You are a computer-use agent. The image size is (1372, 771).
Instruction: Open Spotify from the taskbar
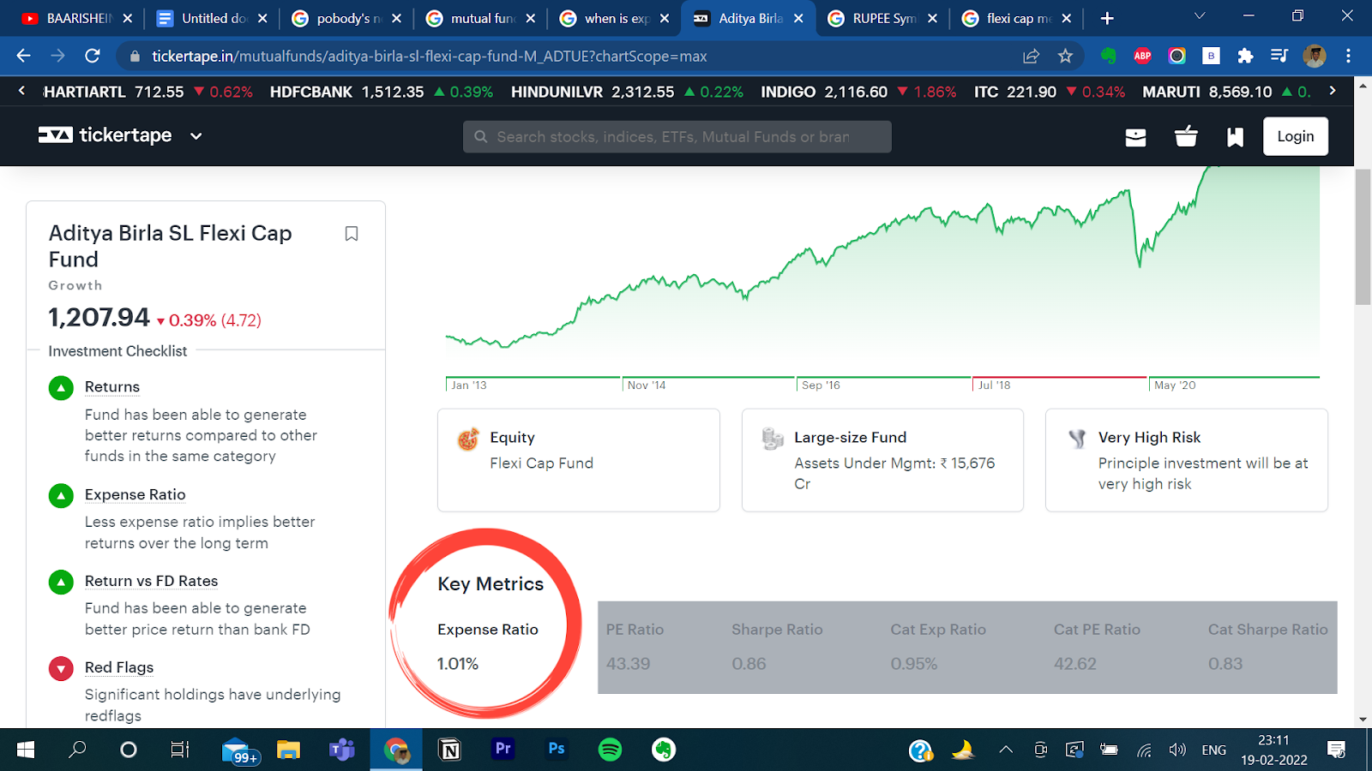[610, 750]
